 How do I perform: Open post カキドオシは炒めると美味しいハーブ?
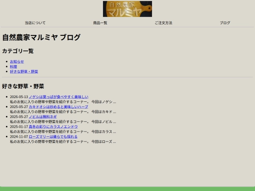click(59, 107)
